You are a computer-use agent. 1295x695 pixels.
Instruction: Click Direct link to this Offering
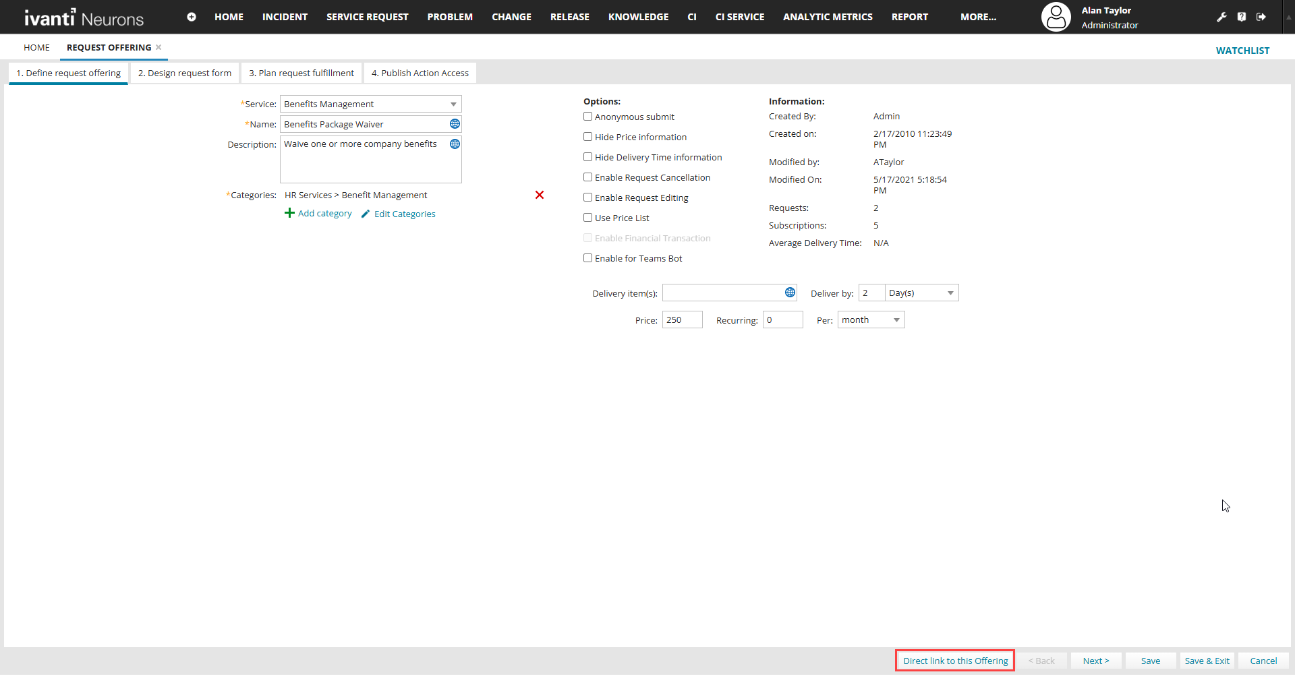click(955, 661)
